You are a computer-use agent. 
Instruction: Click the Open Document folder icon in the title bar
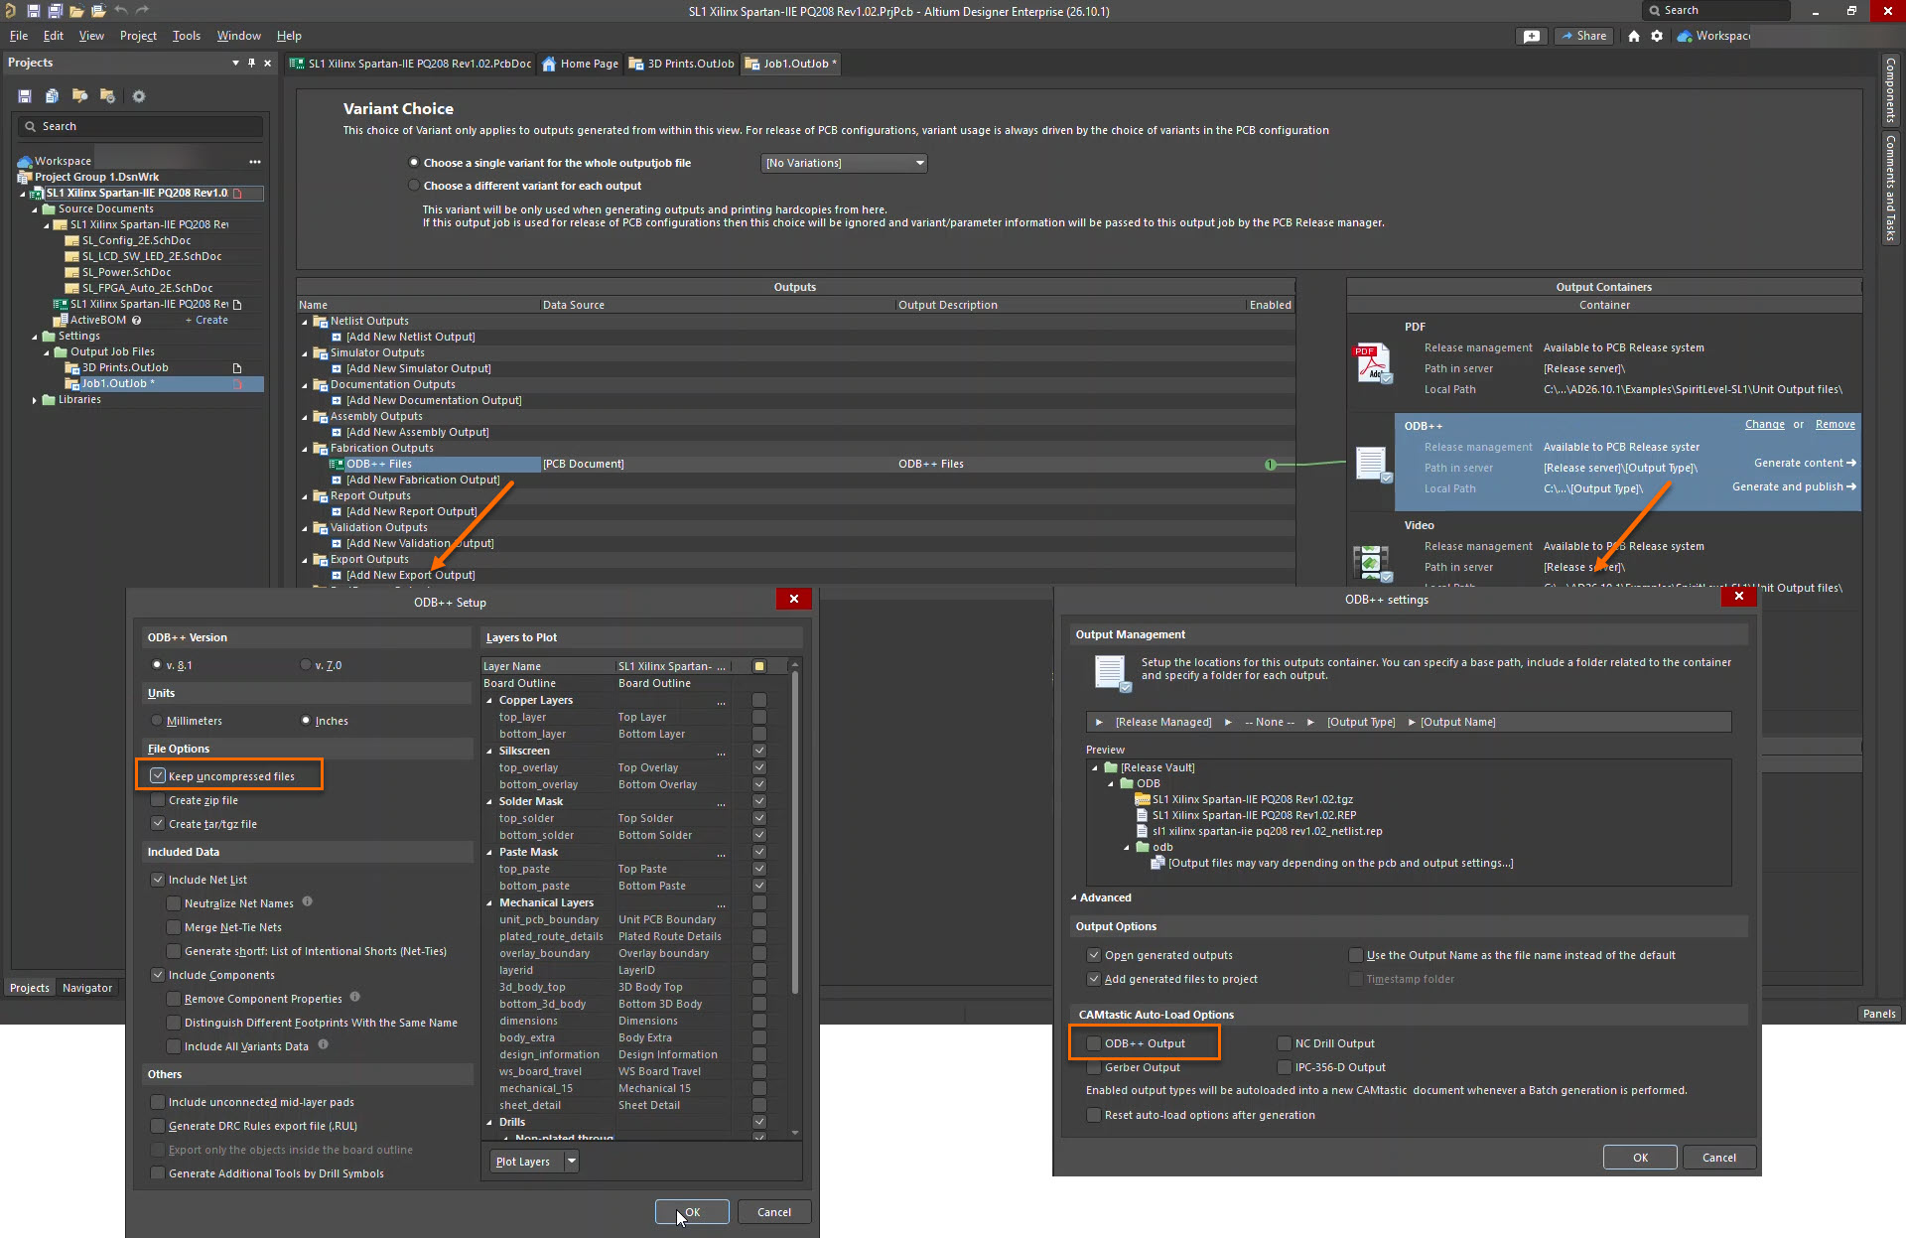coord(76,11)
